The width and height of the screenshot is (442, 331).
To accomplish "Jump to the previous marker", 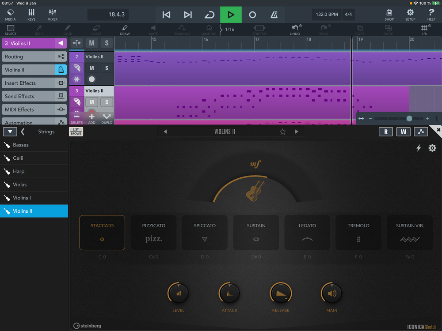I will click(166, 15).
